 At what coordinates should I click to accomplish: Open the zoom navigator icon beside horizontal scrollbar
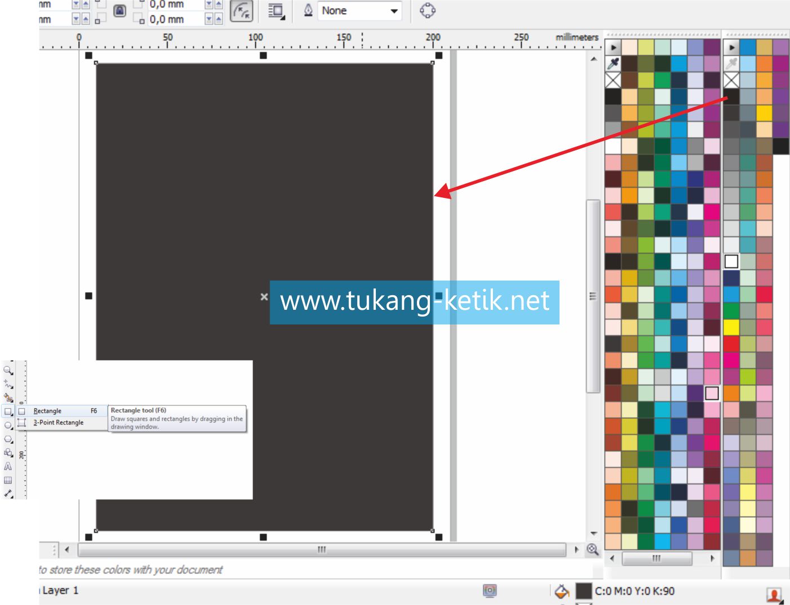592,549
